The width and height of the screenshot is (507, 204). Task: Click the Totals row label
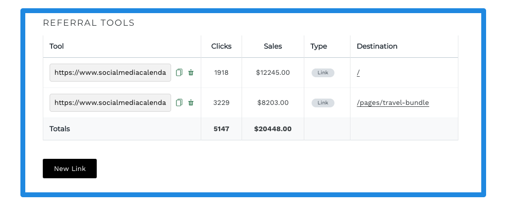point(59,129)
